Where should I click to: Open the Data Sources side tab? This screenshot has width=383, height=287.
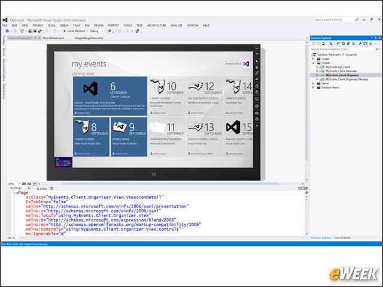click(x=4, y=91)
